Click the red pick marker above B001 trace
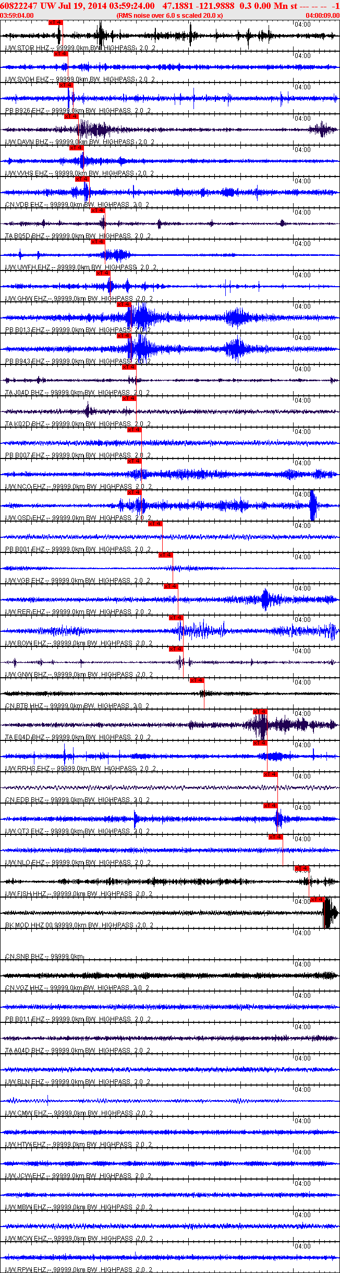340x1273 pixels. (155, 524)
